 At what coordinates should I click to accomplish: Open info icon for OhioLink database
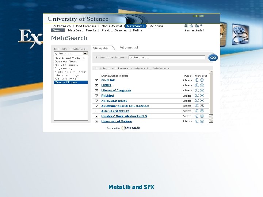[x=197, y=80]
